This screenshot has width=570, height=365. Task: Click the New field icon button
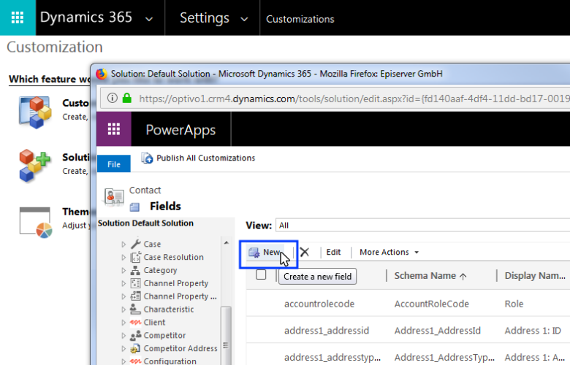click(x=254, y=253)
